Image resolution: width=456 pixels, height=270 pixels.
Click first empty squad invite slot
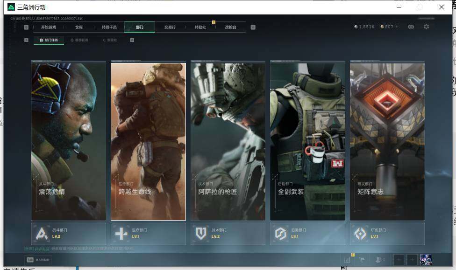point(399,260)
